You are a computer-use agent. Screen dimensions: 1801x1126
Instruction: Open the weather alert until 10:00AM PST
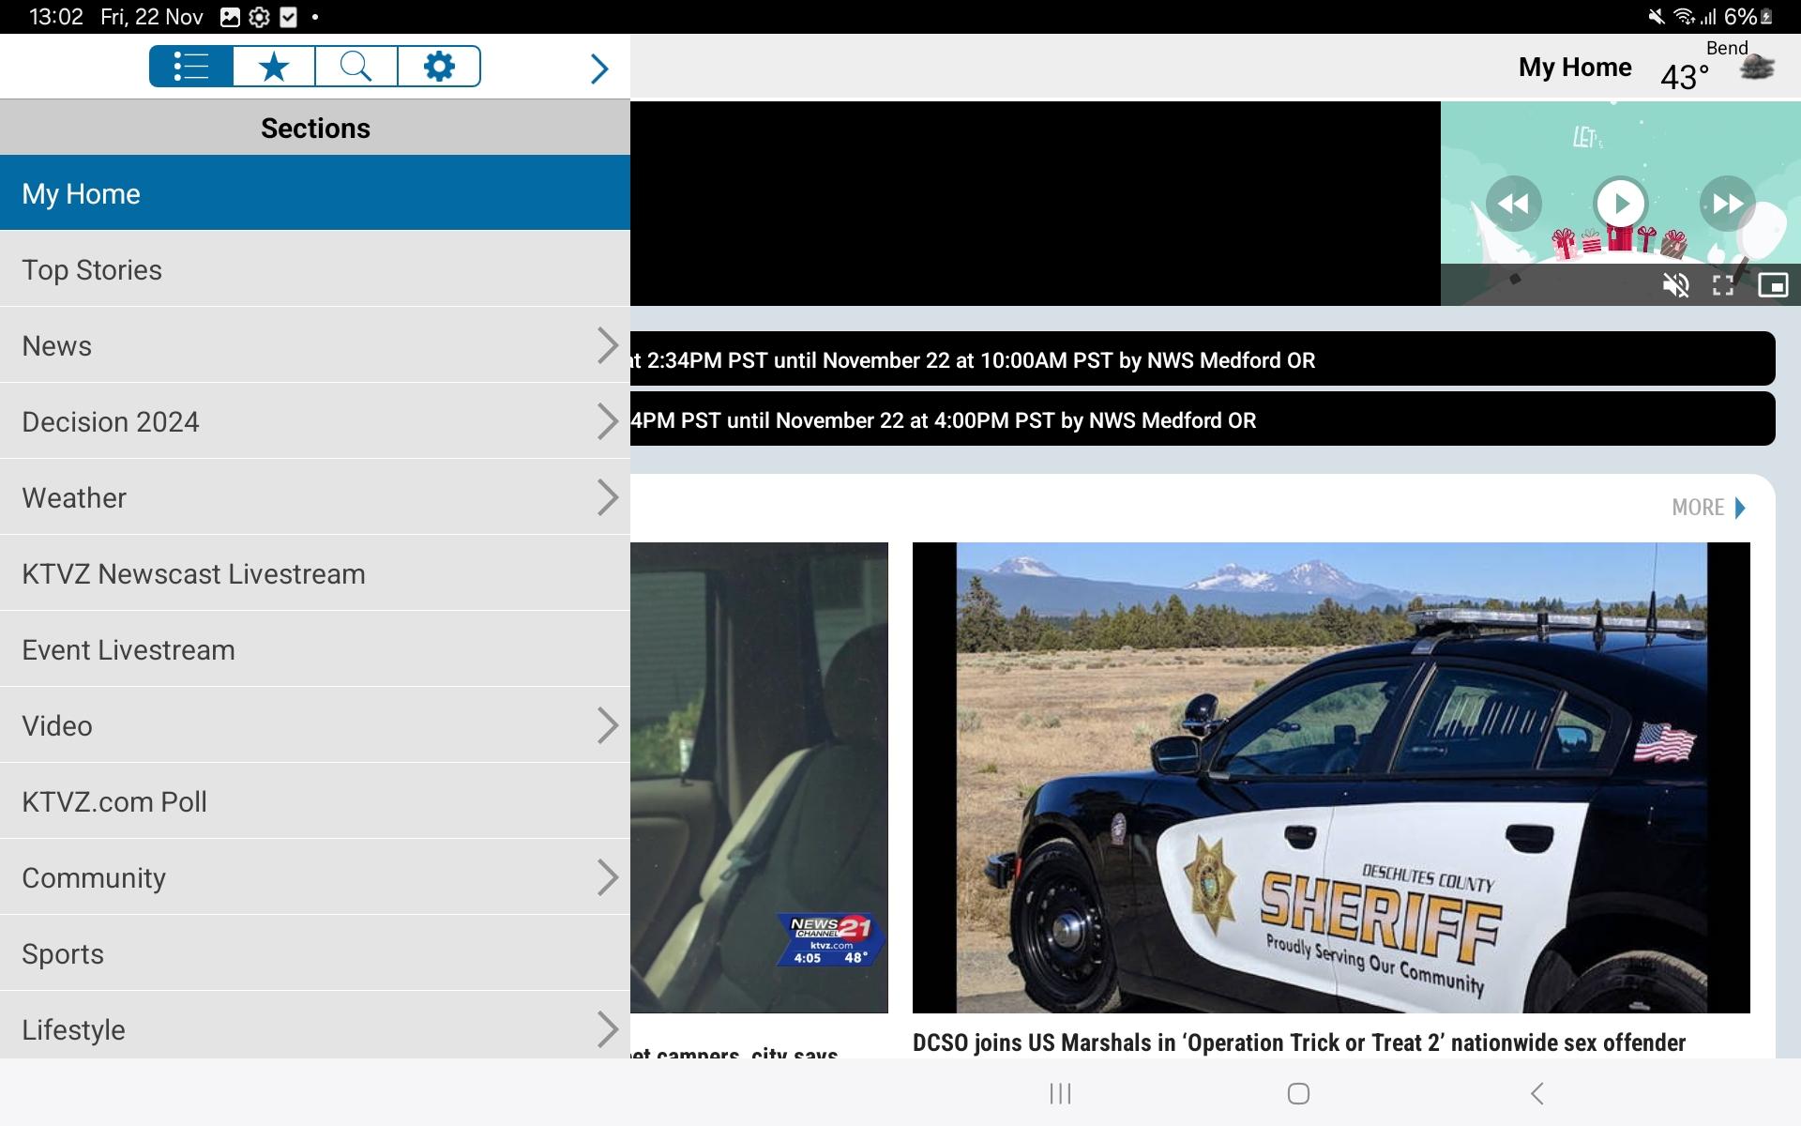click(1203, 359)
